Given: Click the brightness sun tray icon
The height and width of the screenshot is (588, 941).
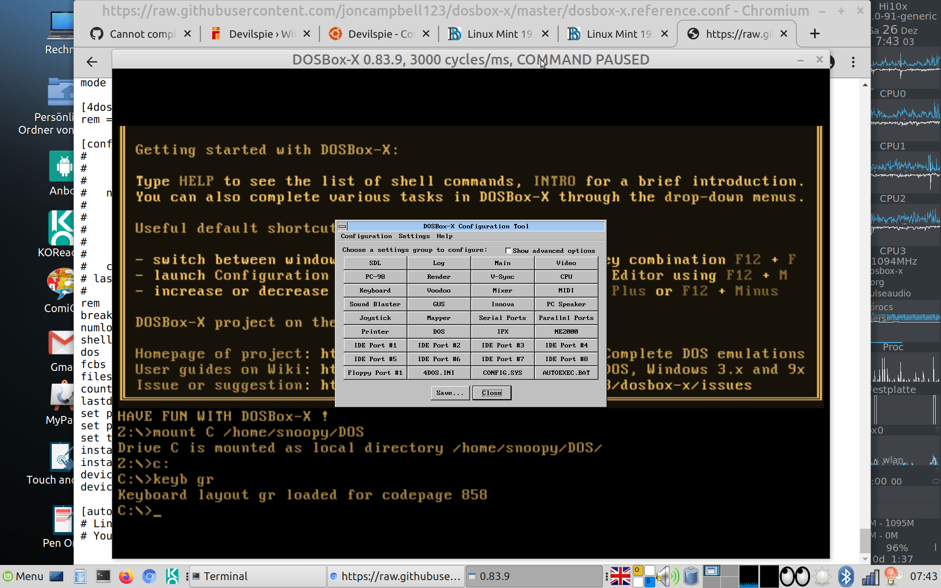Looking at the screenshot, I should pos(822,576).
